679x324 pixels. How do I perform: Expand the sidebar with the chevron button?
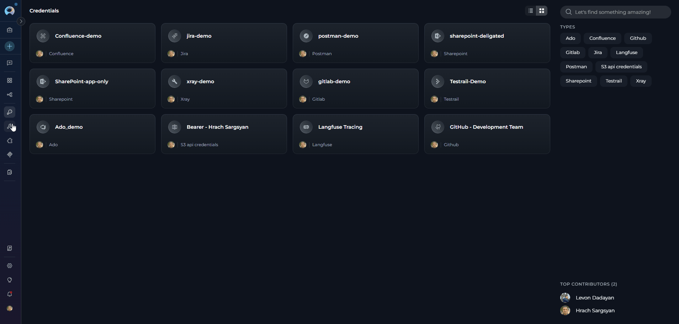21,21
